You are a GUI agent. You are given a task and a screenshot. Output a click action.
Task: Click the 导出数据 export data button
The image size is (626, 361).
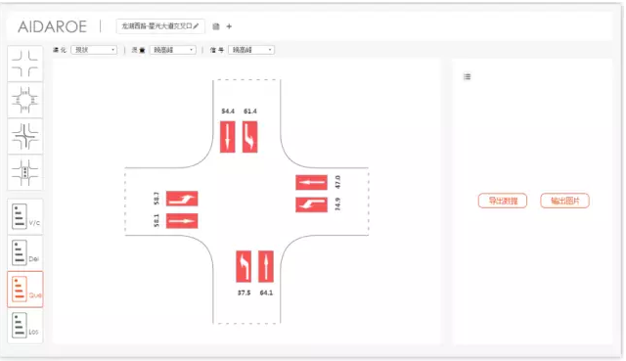point(503,201)
